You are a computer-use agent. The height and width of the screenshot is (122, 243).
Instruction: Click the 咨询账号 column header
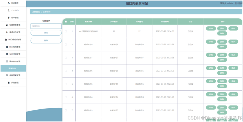pos(139,22)
